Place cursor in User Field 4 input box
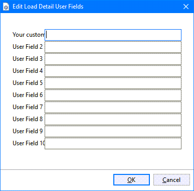Image resolution: width=194 pixels, height=191 pixels. [x=113, y=71]
